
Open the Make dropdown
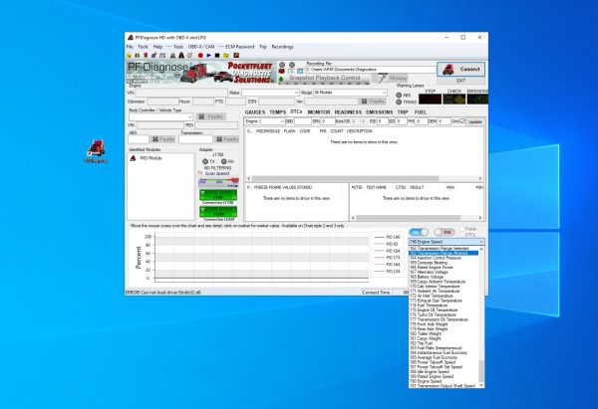click(x=270, y=93)
